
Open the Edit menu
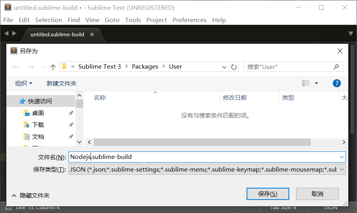(x=24, y=20)
